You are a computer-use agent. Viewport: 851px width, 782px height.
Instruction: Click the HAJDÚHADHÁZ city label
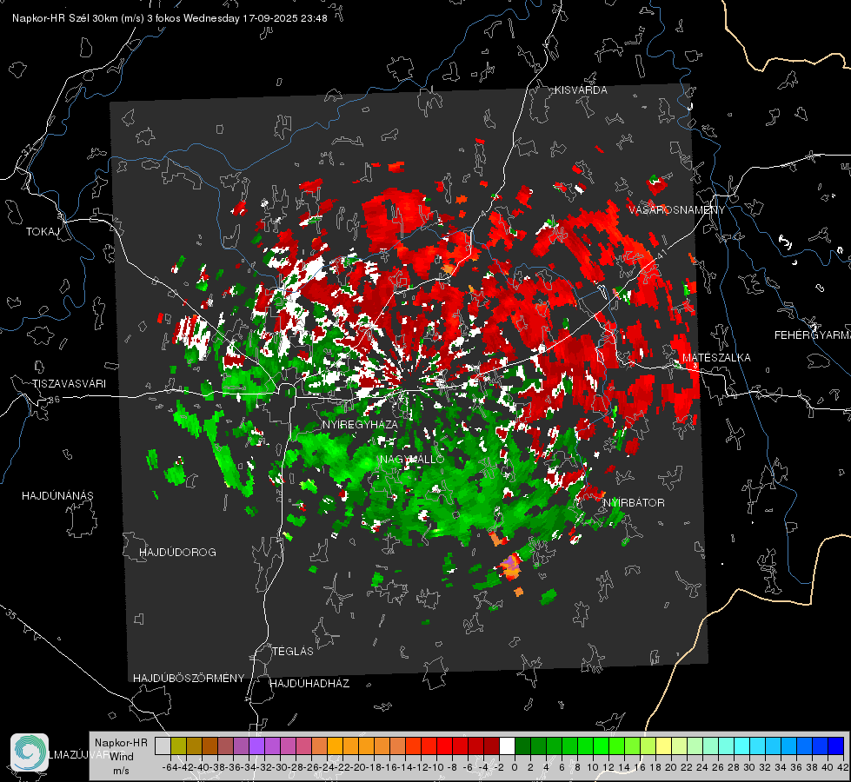309,684
